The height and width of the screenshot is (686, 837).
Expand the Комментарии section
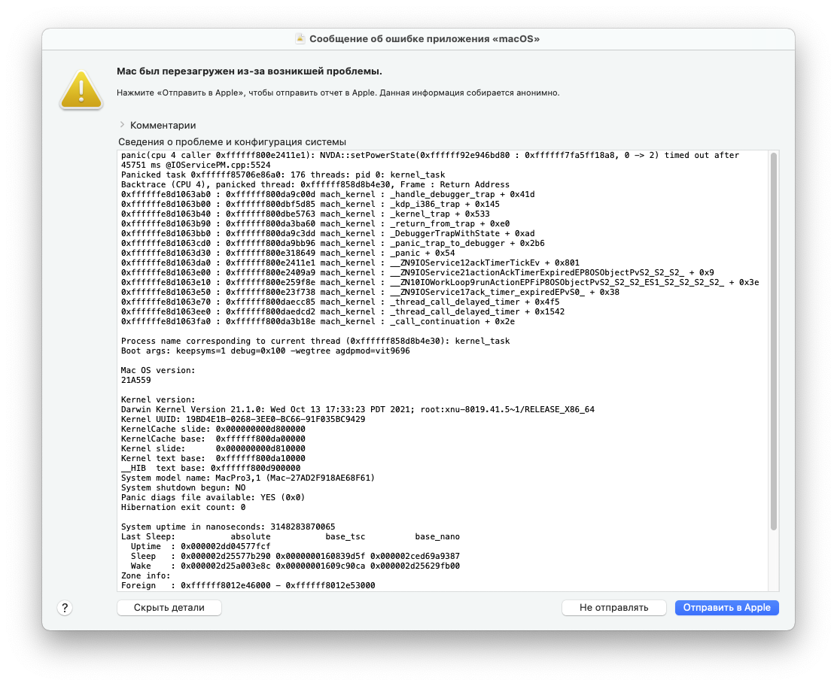click(x=122, y=125)
